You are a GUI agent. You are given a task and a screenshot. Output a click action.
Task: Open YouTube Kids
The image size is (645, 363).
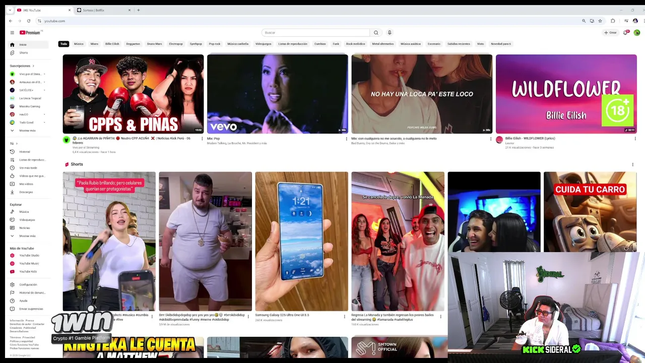coord(28,272)
